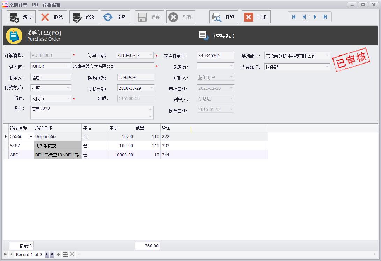Viewport: 381px width, 261px height.
Task: Open supplier lookup ellipsis next to KJHGR
Action: (68, 66)
